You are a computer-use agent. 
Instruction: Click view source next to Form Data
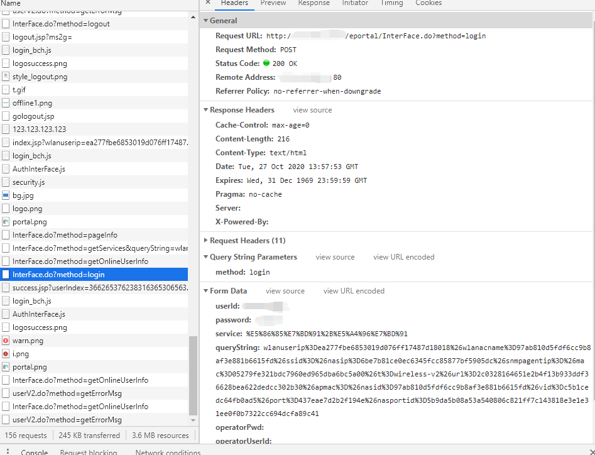coord(285,291)
